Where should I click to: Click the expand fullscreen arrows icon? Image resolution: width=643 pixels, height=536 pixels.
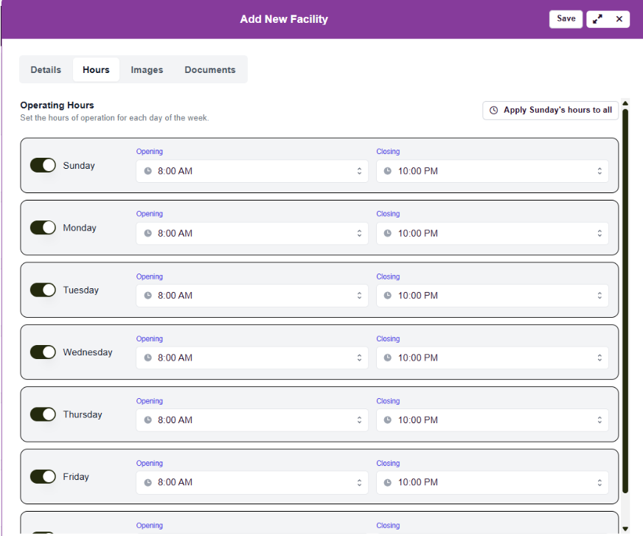point(597,19)
